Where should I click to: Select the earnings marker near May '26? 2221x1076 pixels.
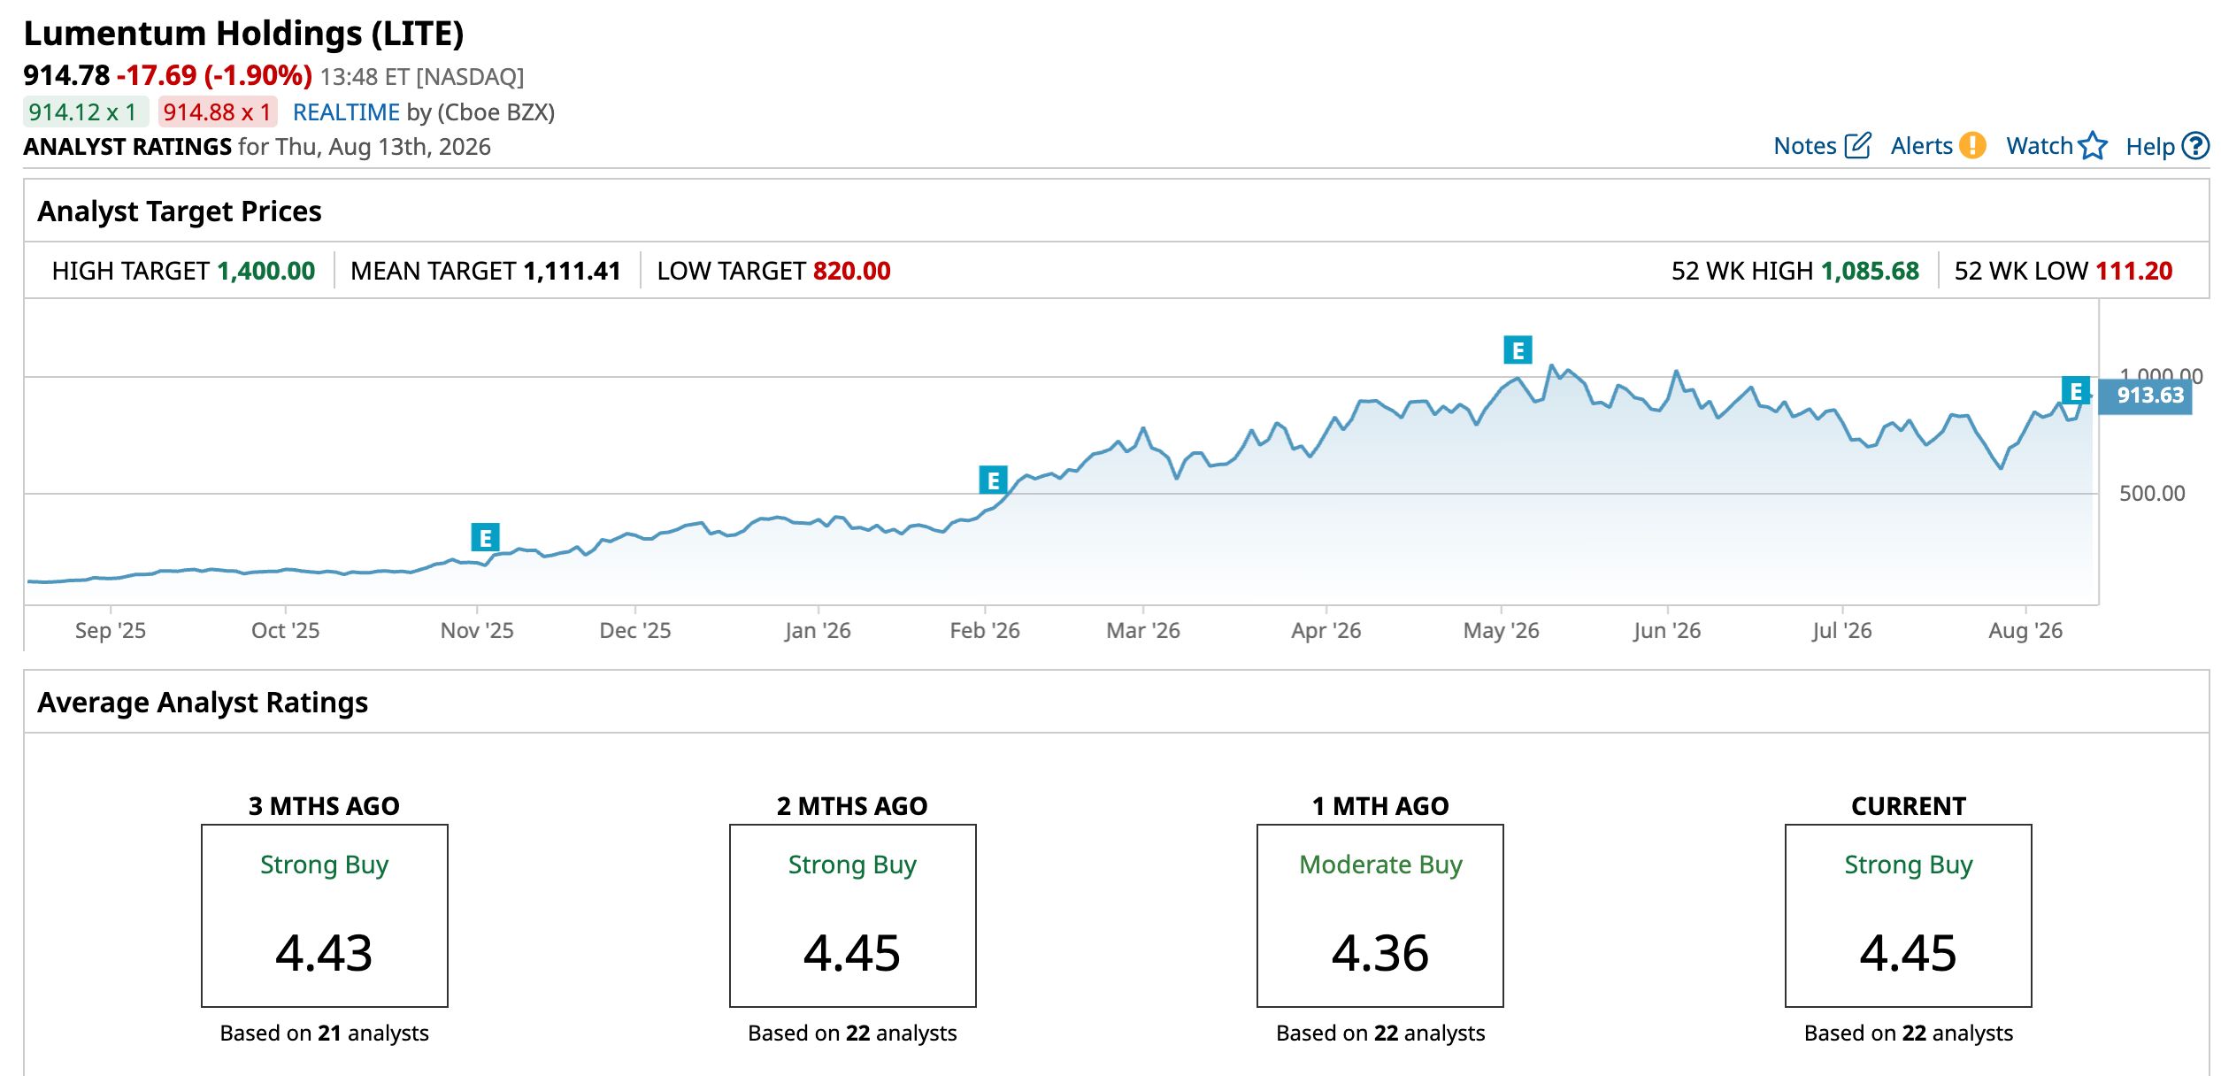click(x=1518, y=350)
